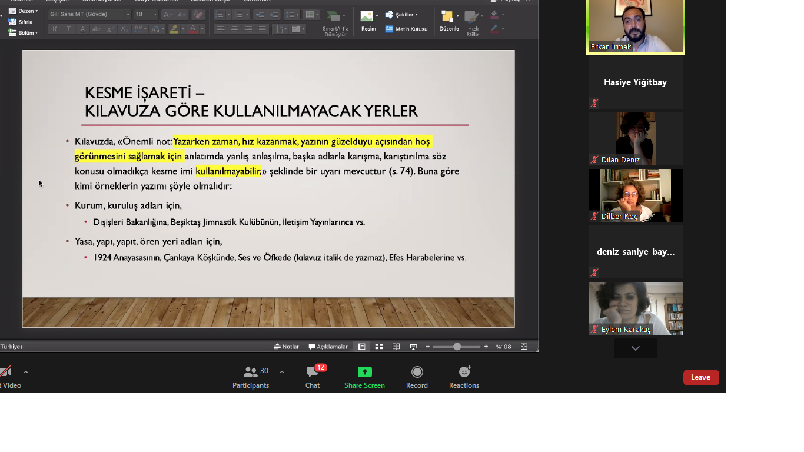Screen dimensions: 804x452
Task: Switch to Normal view in status bar
Action: click(x=361, y=347)
